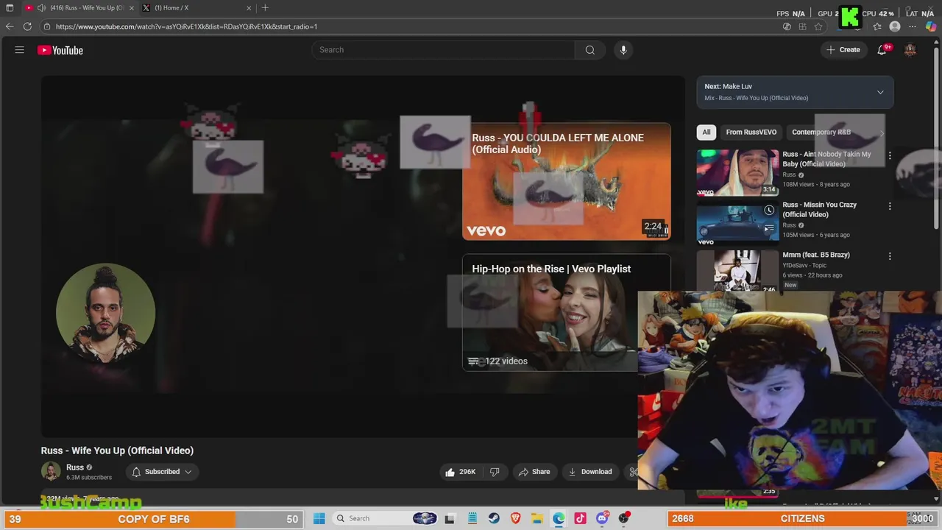The height and width of the screenshot is (530, 942).
Task: Open YouTube notifications bell
Action: 882,50
